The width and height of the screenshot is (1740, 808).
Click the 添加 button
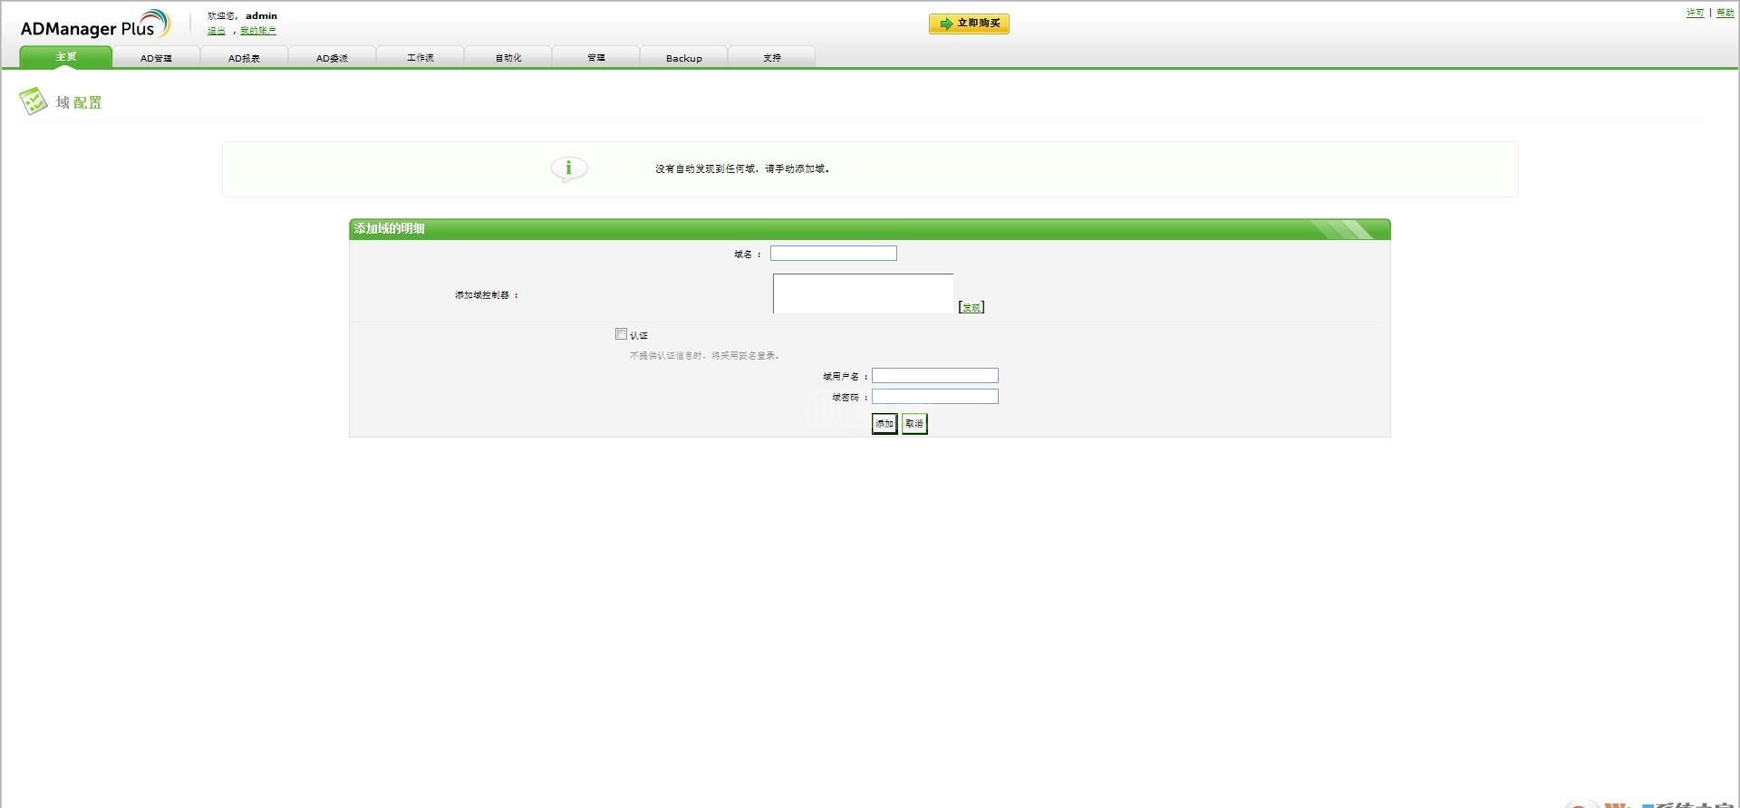(884, 424)
